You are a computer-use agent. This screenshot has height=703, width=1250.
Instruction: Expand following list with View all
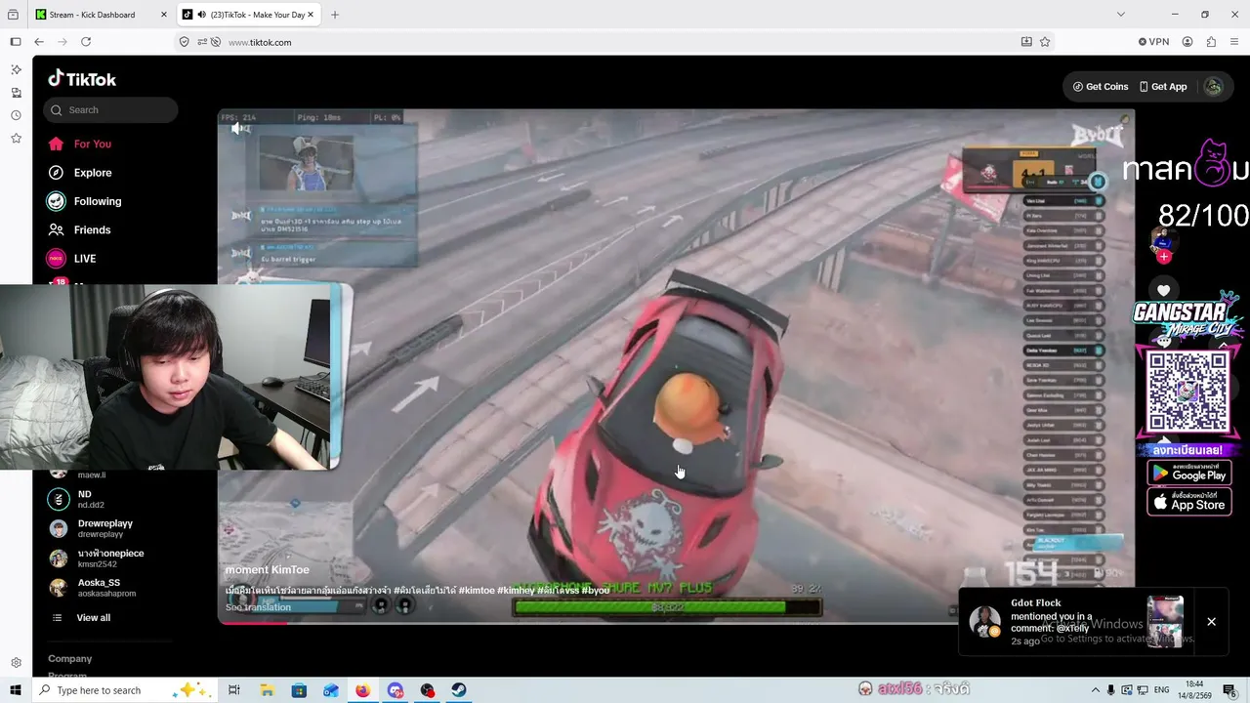coord(94,618)
